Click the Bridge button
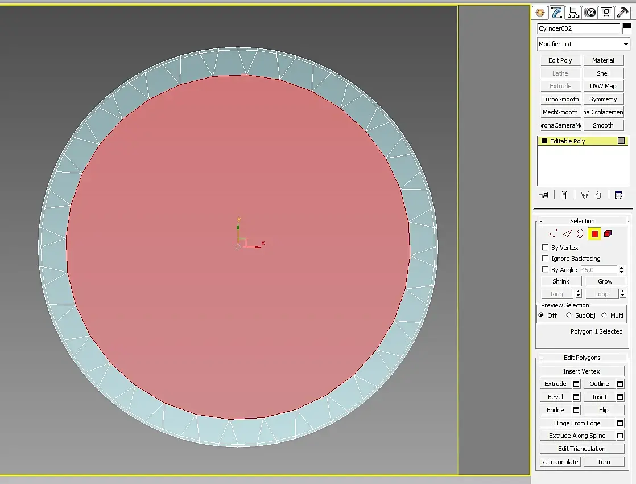This screenshot has width=636, height=484. [555, 410]
